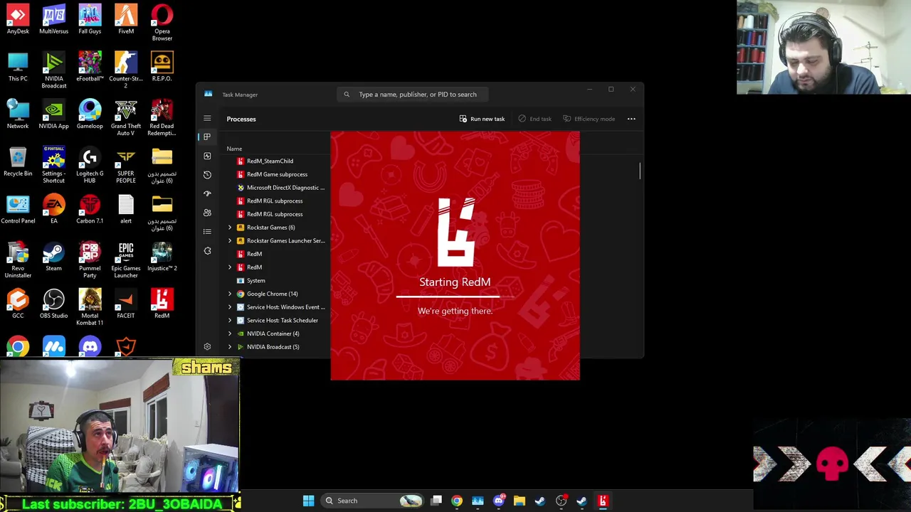Image resolution: width=911 pixels, height=512 pixels.
Task: Open the Windows Start menu
Action: point(308,501)
